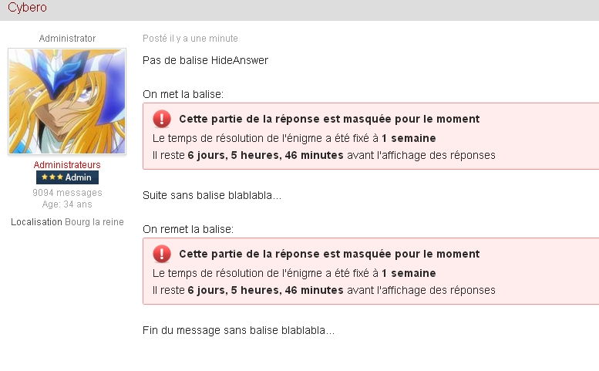Image resolution: width=599 pixels, height=371 pixels.
Task: Click 'On met la balise:' line
Action: pos(183,94)
